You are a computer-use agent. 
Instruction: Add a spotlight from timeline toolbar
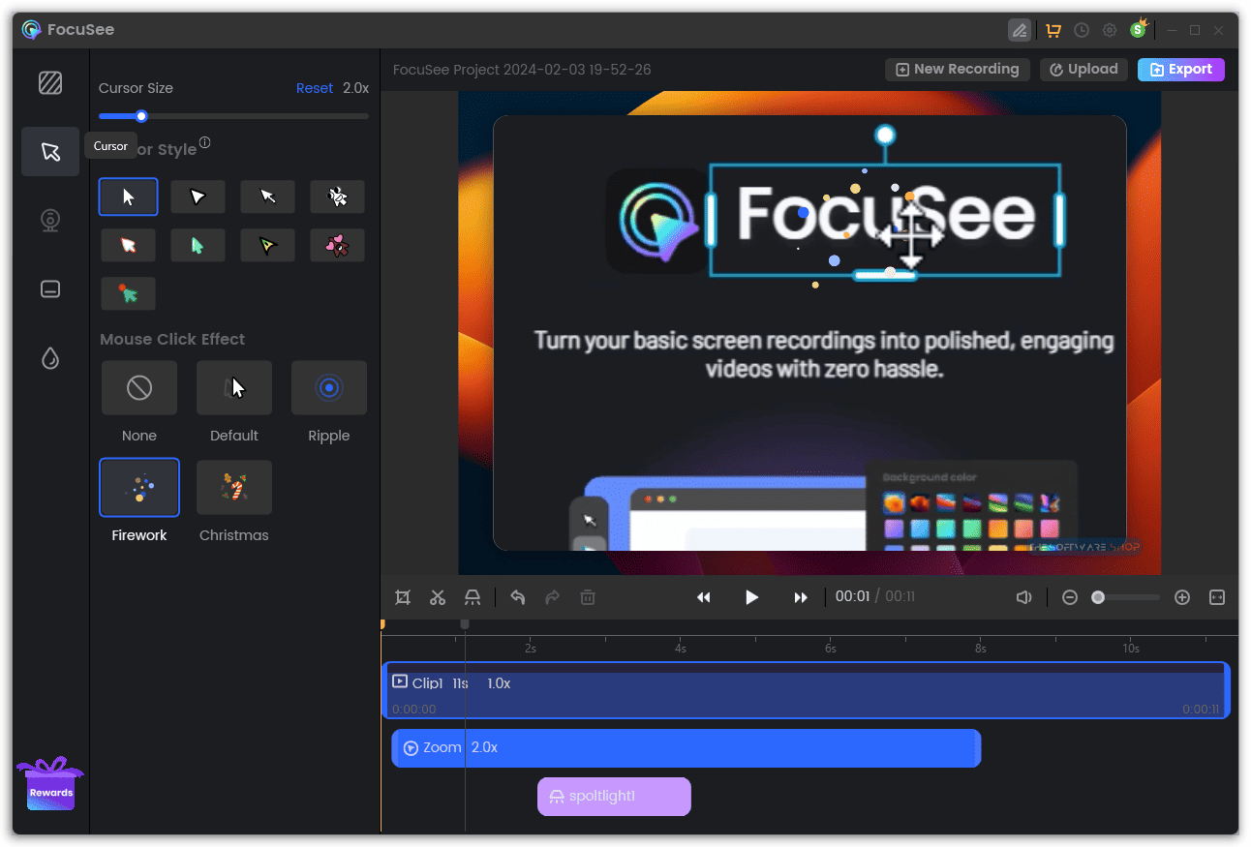click(473, 597)
